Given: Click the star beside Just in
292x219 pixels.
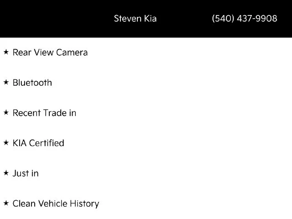Looking at the screenshot, I should tap(6, 173).
